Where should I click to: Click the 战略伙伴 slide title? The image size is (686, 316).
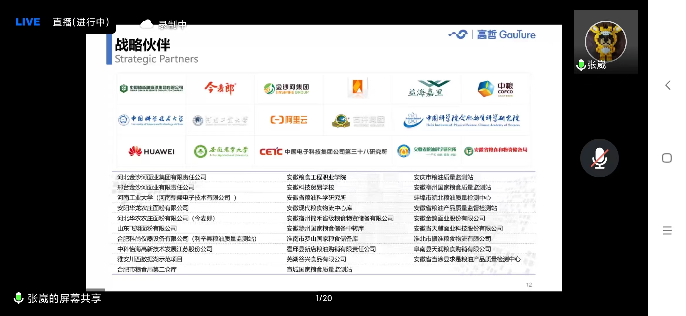pyautogui.click(x=142, y=45)
